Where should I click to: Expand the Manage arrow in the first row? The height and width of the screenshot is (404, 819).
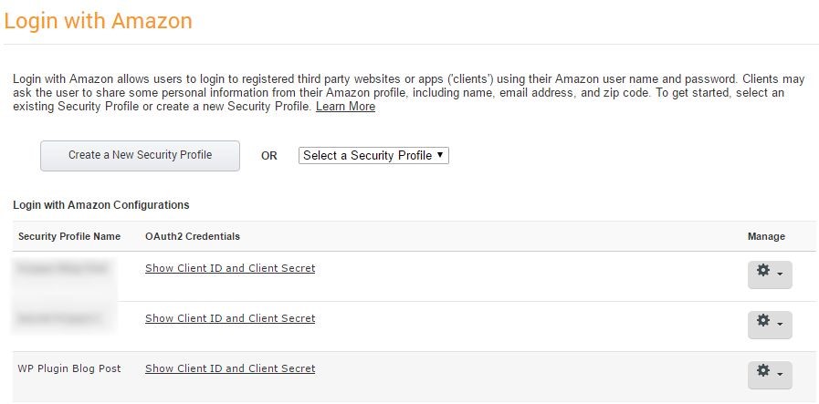coord(780,274)
